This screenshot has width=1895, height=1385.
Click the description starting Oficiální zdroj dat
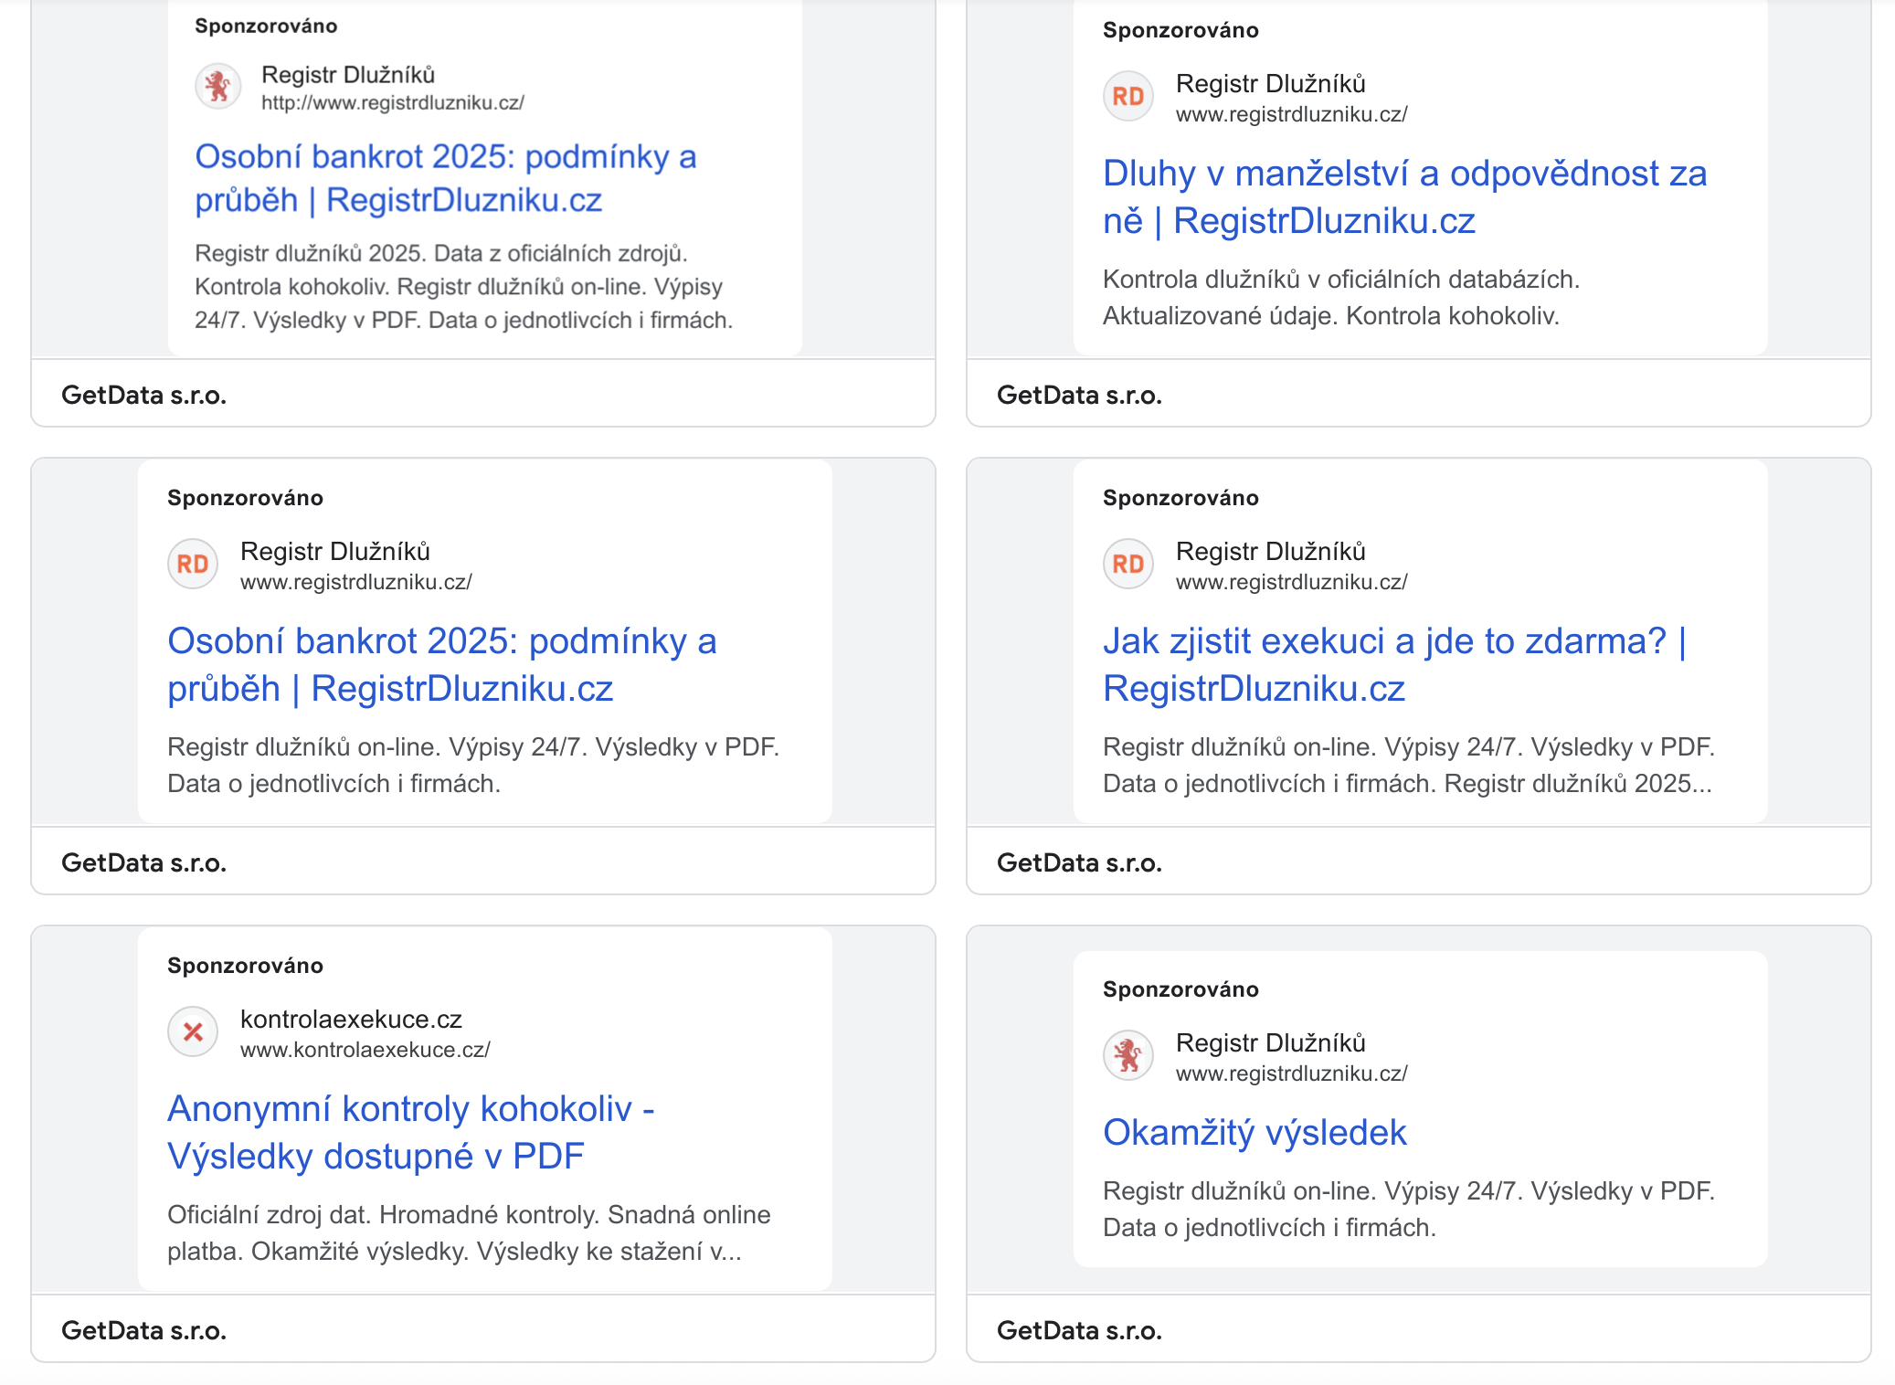point(469,1233)
